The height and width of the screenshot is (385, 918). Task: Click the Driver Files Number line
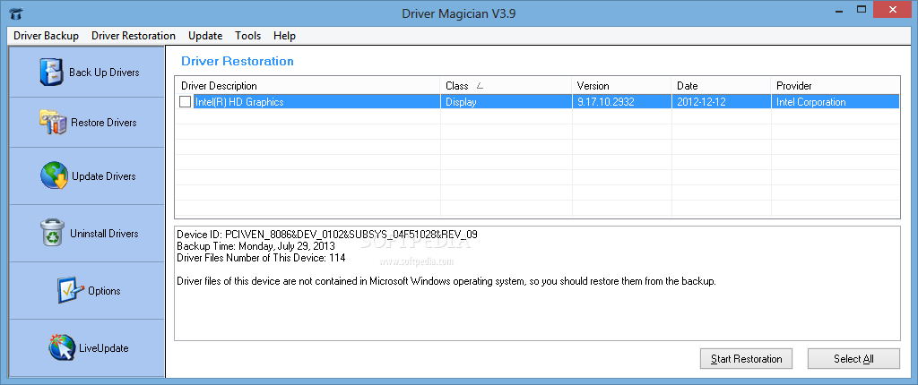(261, 258)
